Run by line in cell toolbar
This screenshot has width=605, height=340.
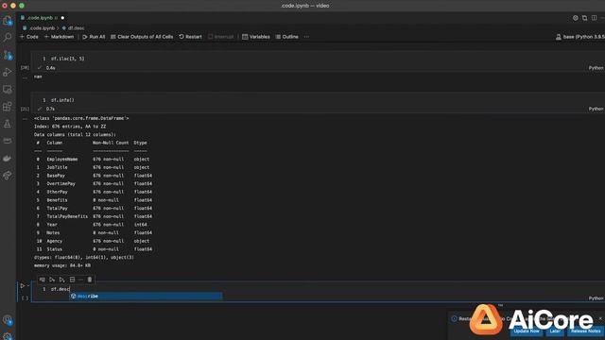click(x=42, y=280)
